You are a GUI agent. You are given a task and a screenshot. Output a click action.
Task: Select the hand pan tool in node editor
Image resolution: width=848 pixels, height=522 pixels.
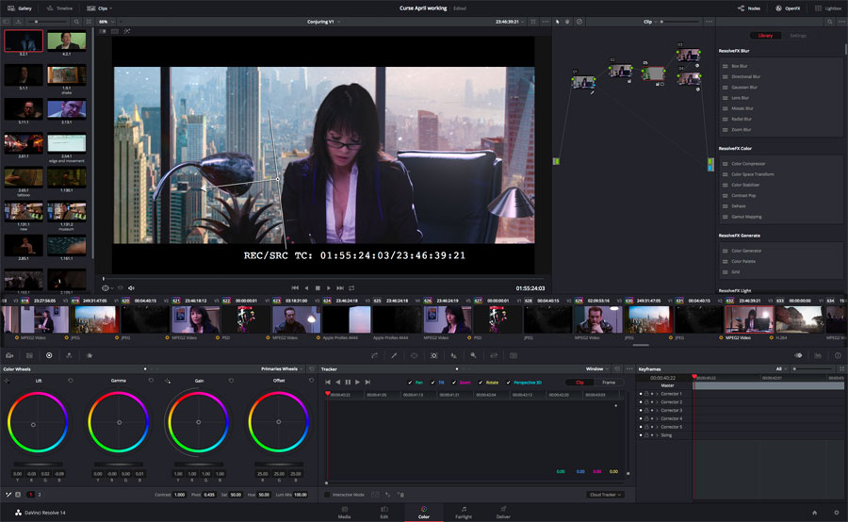pos(567,22)
